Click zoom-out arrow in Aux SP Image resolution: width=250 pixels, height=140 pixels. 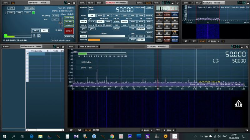209,41
